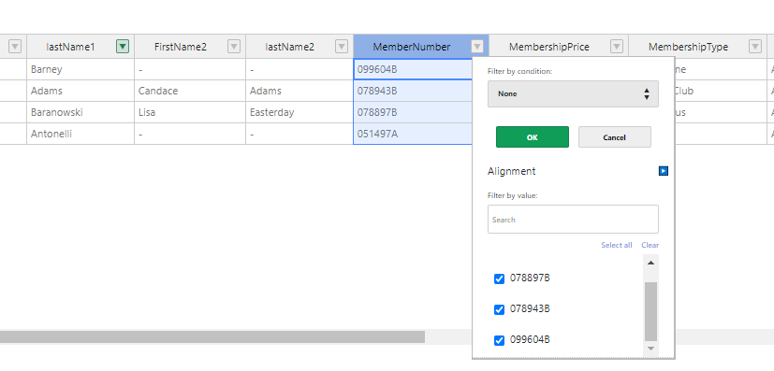
Task: Expand the Alignment submenu arrow
Action: coord(664,171)
